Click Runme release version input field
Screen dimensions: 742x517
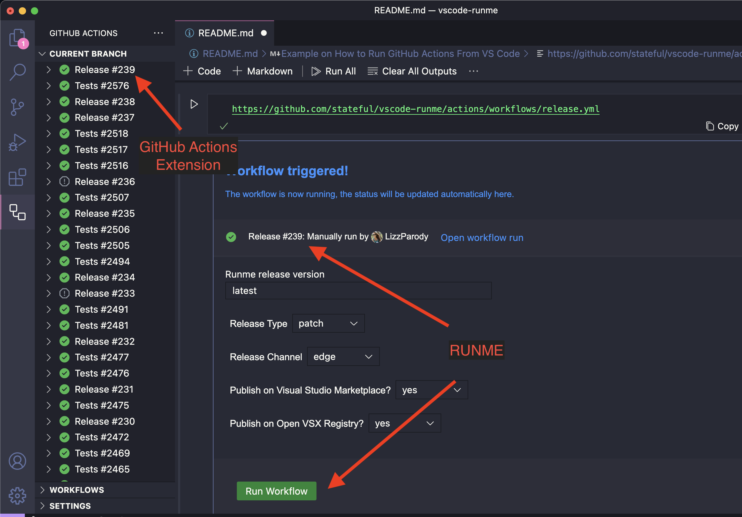point(358,291)
